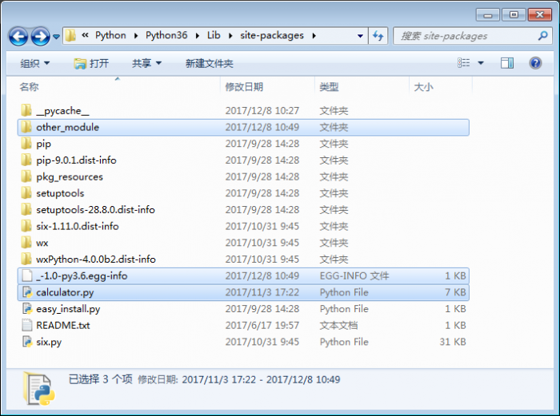
Task: Expand the 共享 dropdown menu
Action: point(146,63)
